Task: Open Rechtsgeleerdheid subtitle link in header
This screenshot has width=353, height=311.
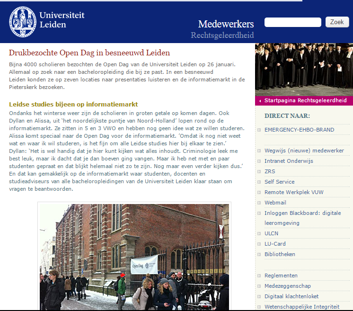Action: click(x=222, y=36)
